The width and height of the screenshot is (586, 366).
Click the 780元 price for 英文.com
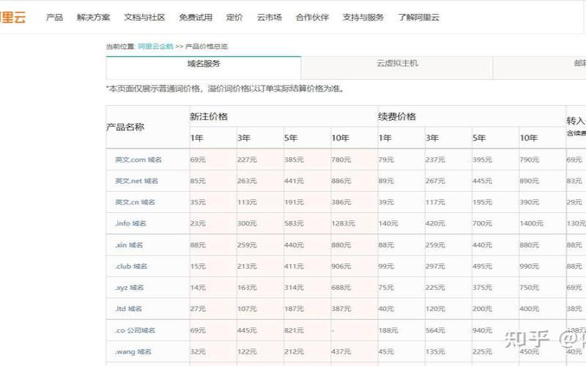point(341,160)
